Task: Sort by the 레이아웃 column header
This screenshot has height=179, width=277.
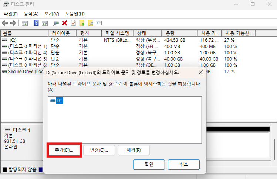Action: pyautogui.click(x=62, y=33)
